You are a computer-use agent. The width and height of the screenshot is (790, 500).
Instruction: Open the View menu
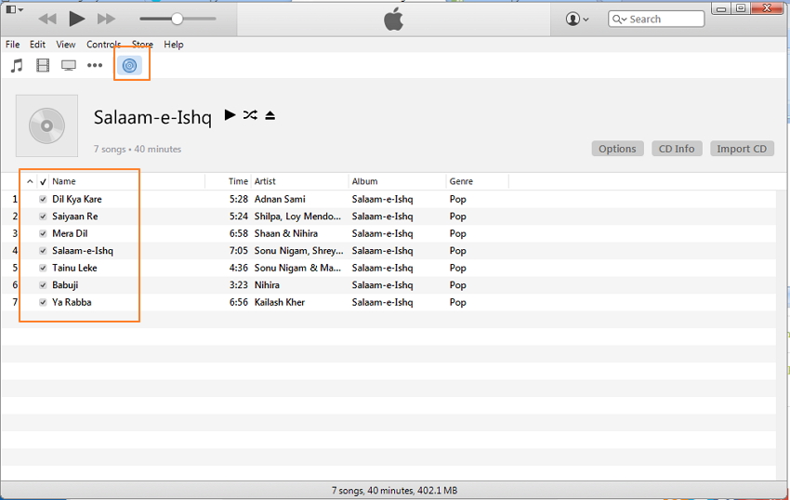coord(66,45)
